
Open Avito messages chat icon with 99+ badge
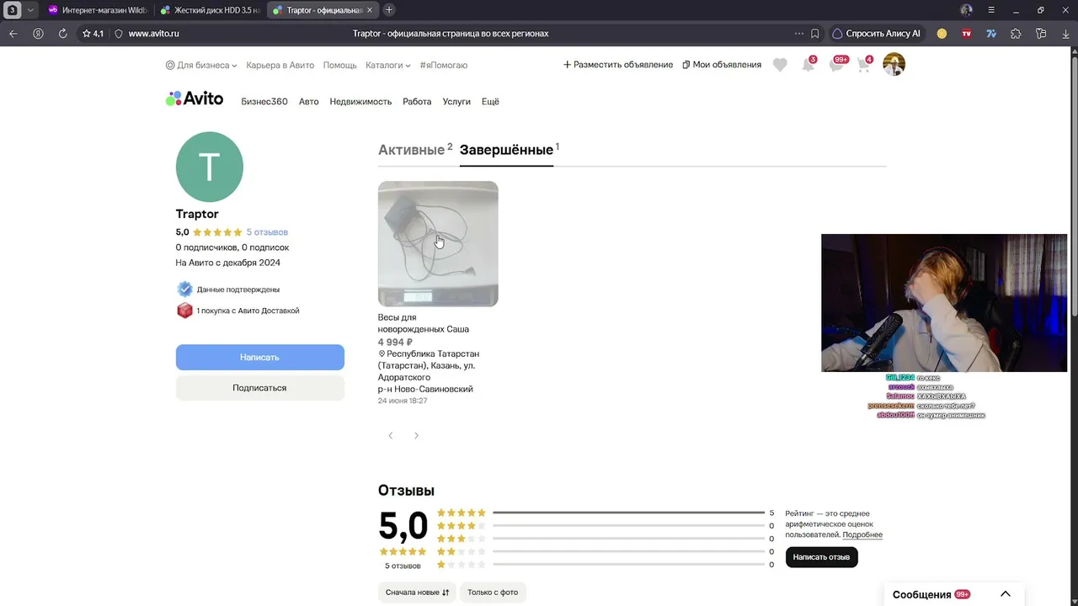pyautogui.click(x=837, y=65)
